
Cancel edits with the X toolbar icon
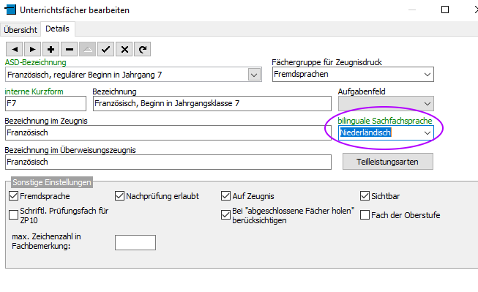coord(124,49)
